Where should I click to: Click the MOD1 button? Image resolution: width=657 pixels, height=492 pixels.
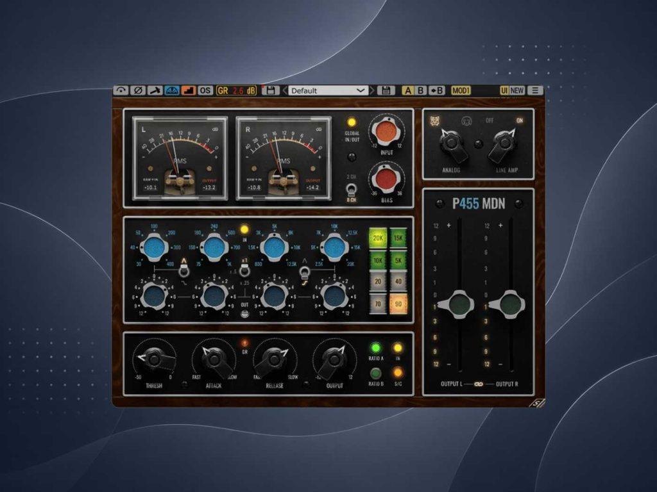[x=461, y=90]
